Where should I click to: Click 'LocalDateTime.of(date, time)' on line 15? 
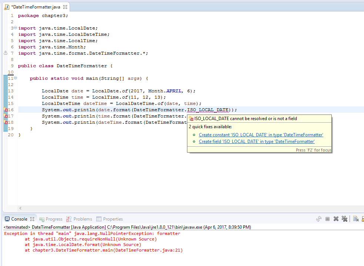click(x=157, y=103)
